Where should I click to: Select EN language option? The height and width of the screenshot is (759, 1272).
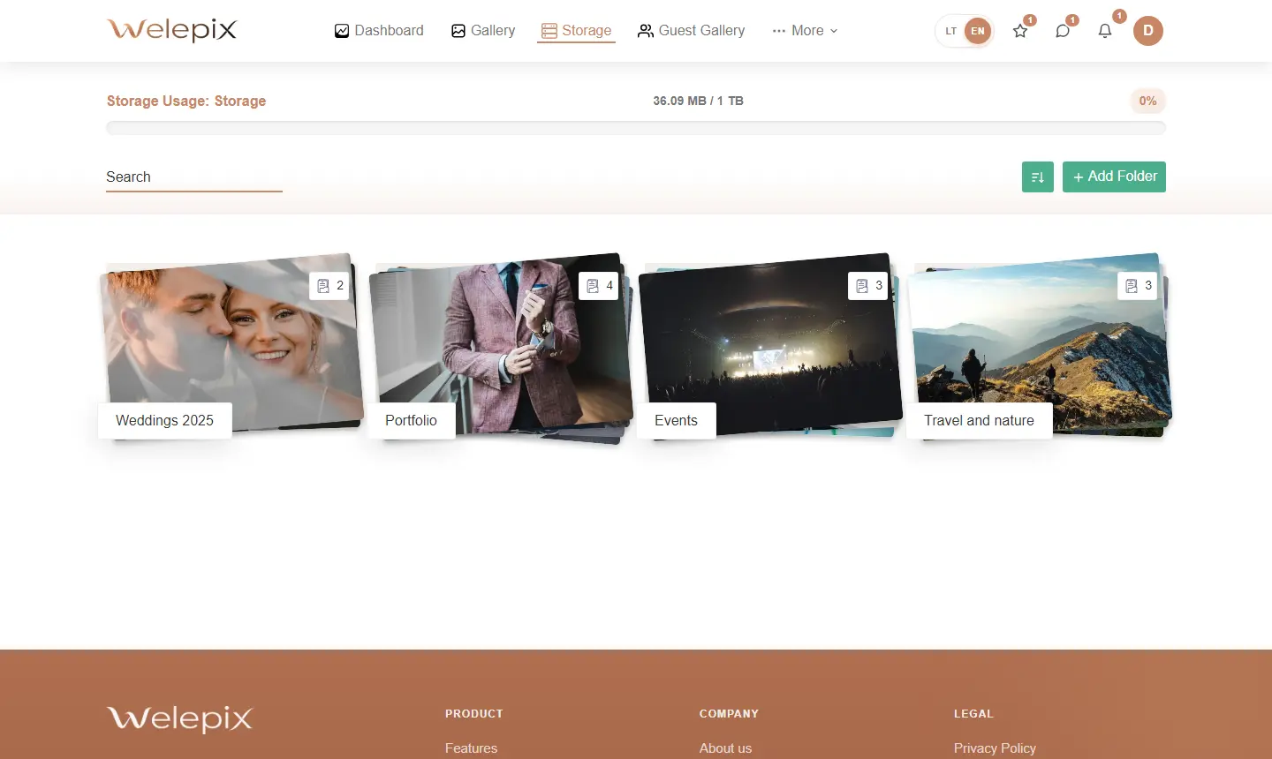tap(978, 31)
